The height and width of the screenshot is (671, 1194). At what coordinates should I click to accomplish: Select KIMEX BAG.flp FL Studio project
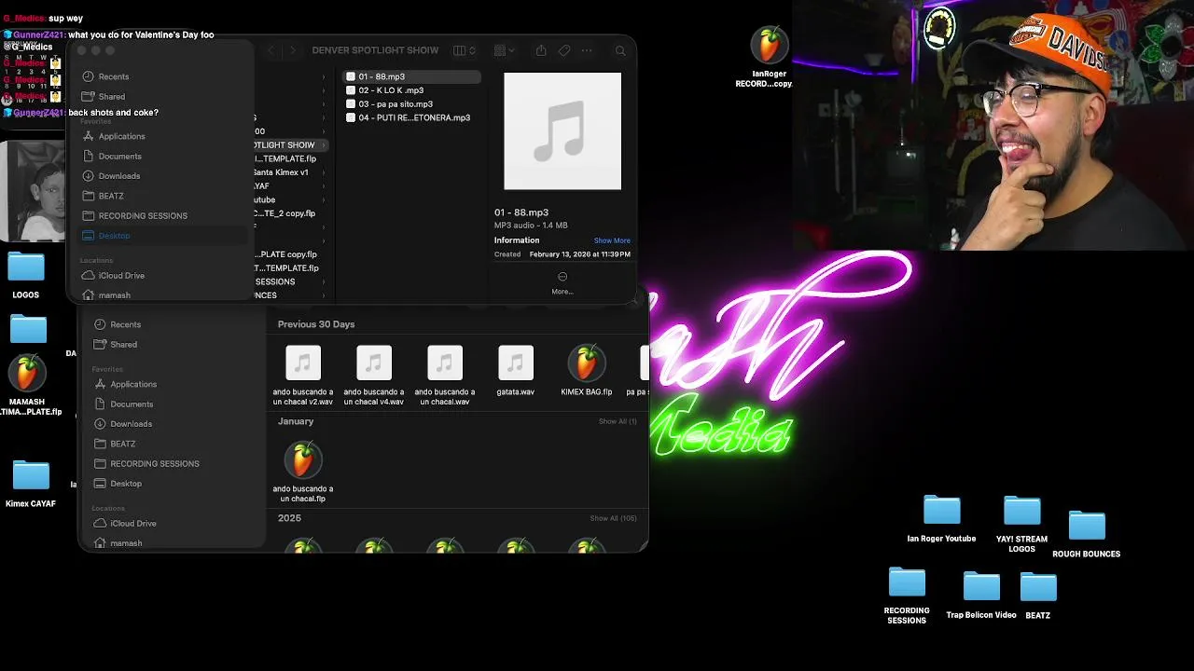(587, 371)
